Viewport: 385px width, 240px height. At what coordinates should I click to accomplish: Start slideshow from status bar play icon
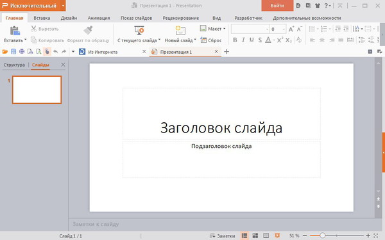click(x=277, y=236)
